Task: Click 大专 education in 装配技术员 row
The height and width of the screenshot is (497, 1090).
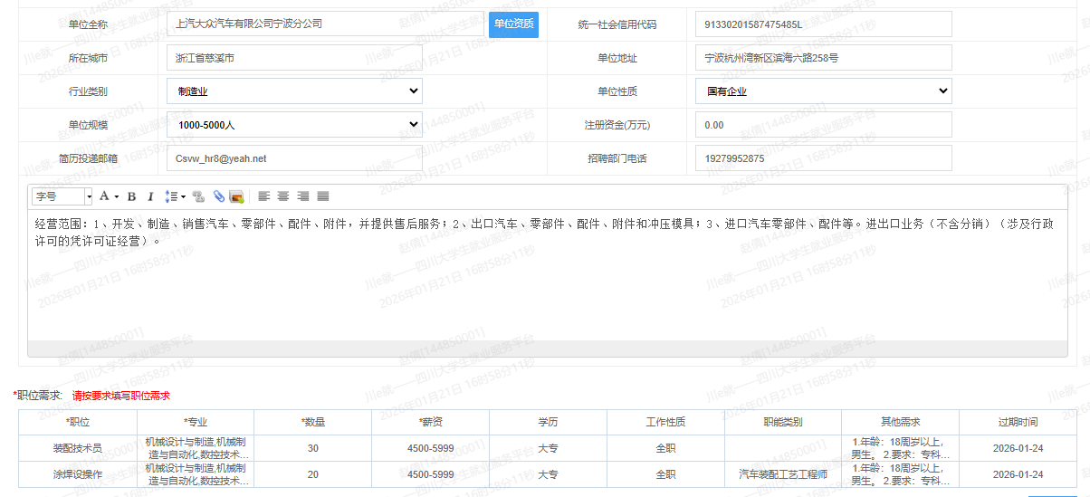Action: coord(548,448)
